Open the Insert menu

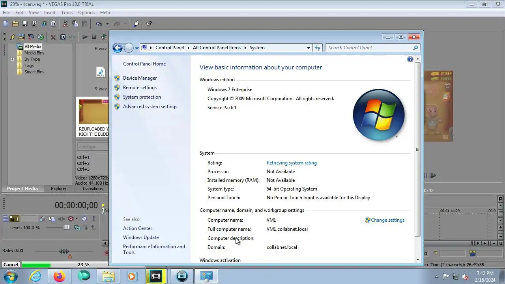tap(50, 13)
